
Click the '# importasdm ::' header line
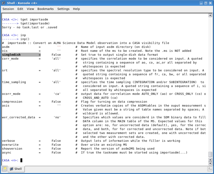(86, 43)
